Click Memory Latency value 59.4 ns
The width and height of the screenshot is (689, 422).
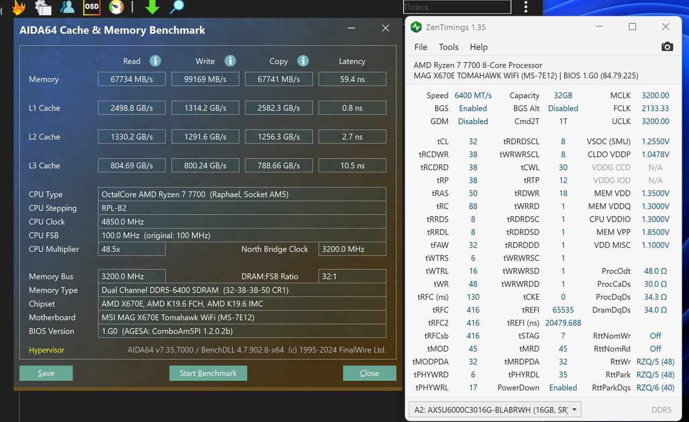click(352, 79)
